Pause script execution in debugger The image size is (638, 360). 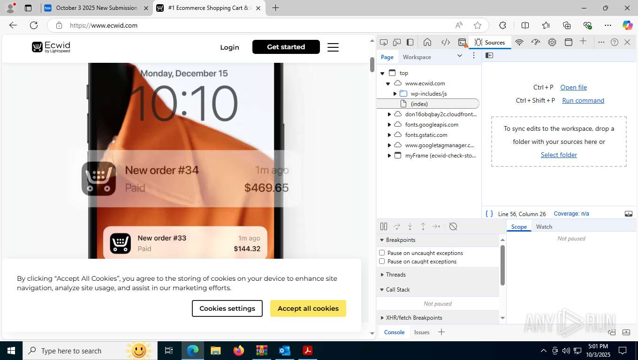coord(384,226)
